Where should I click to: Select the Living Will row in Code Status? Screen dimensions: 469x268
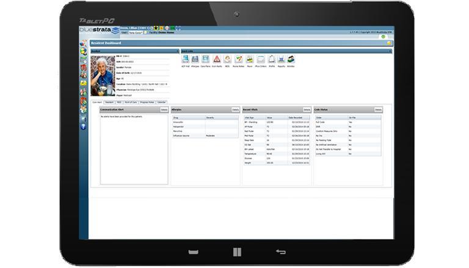(348, 154)
